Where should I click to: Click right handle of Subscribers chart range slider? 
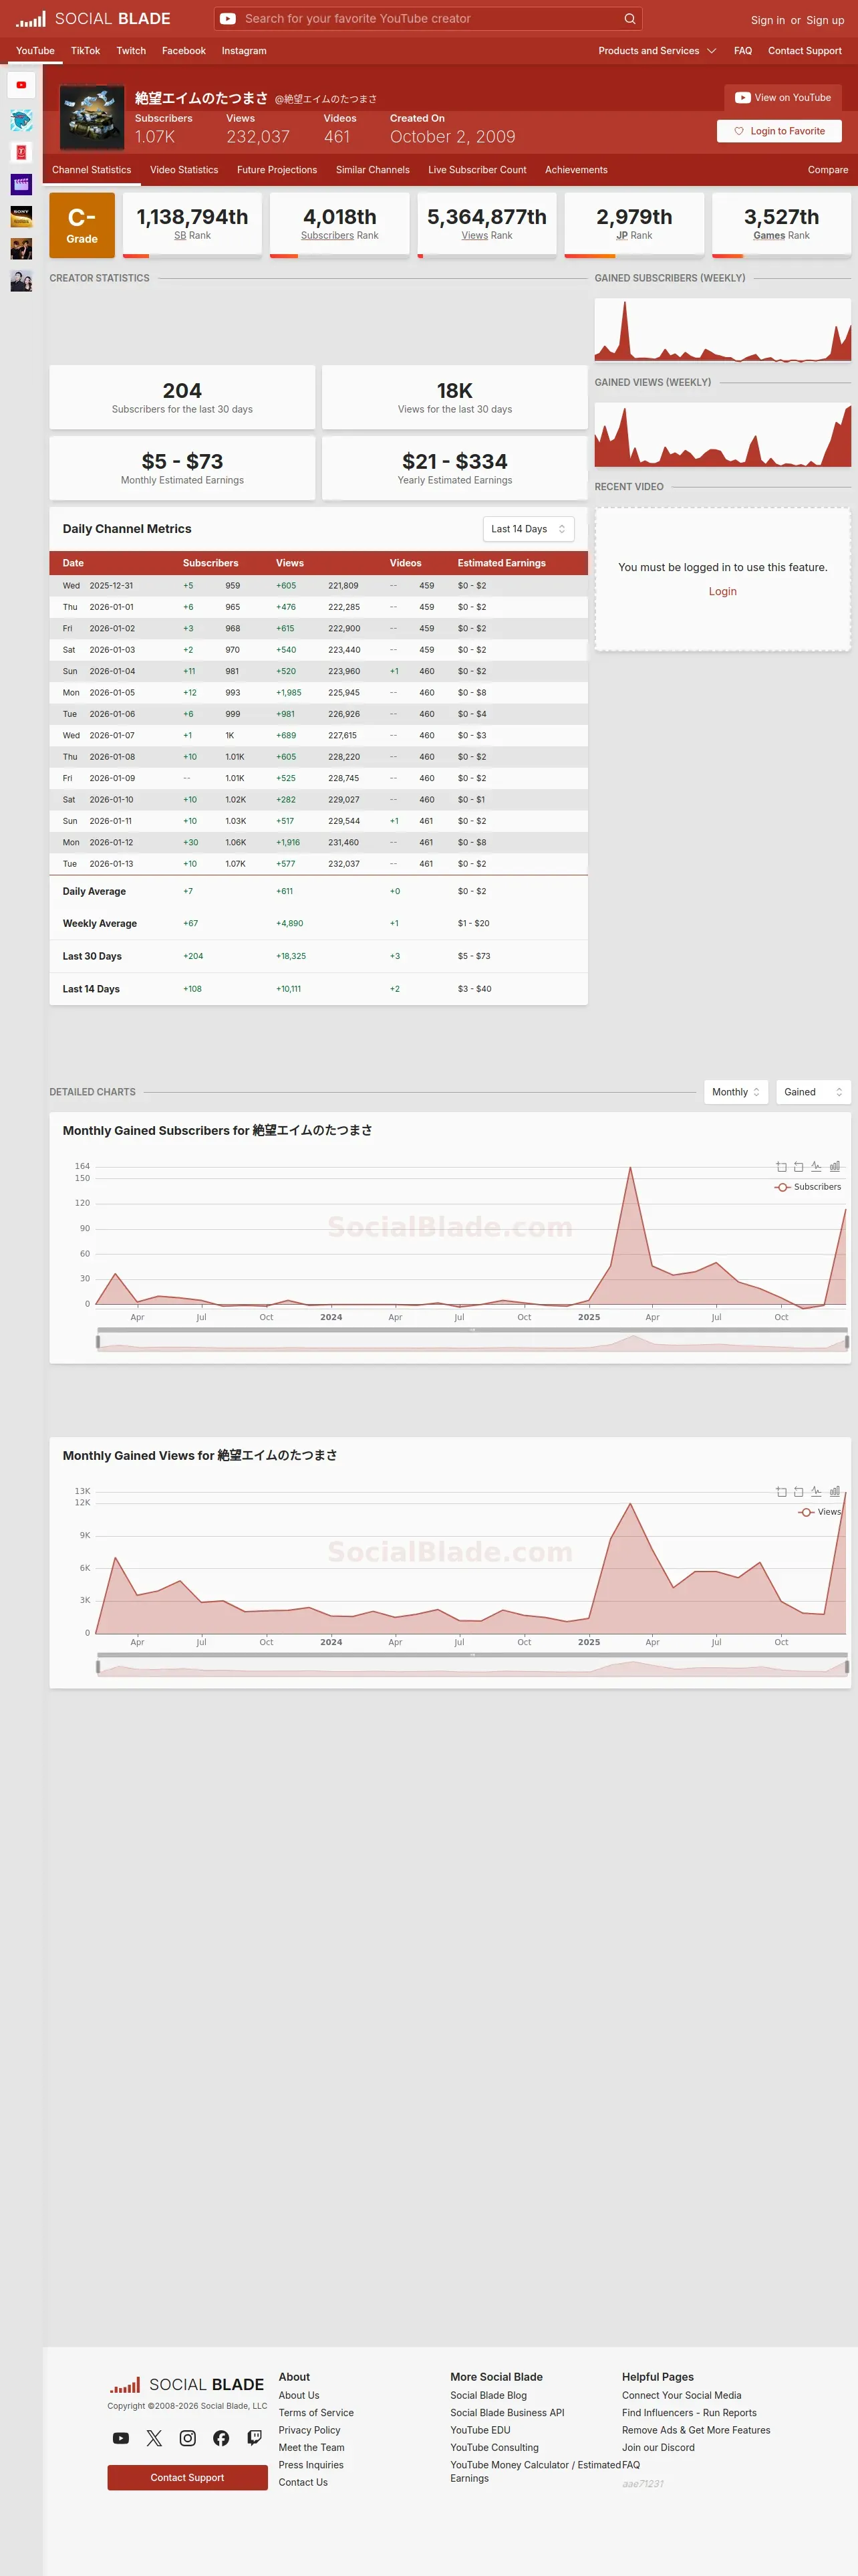click(847, 1342)
